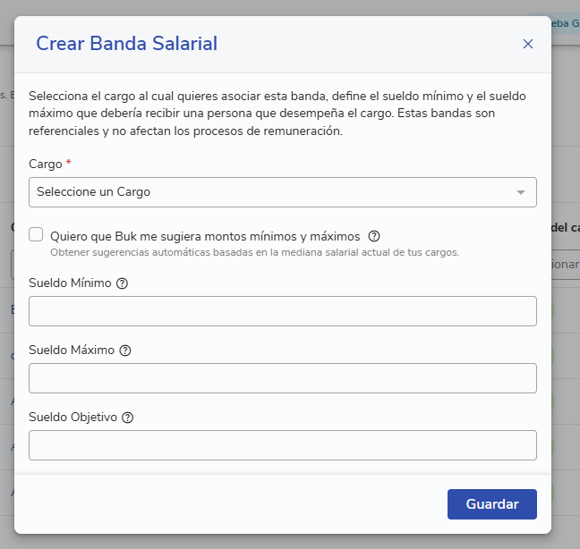This screenshot has width=580, height=549.
Task: Click the Sueldo Mínimo help icon
Action: 122,283
